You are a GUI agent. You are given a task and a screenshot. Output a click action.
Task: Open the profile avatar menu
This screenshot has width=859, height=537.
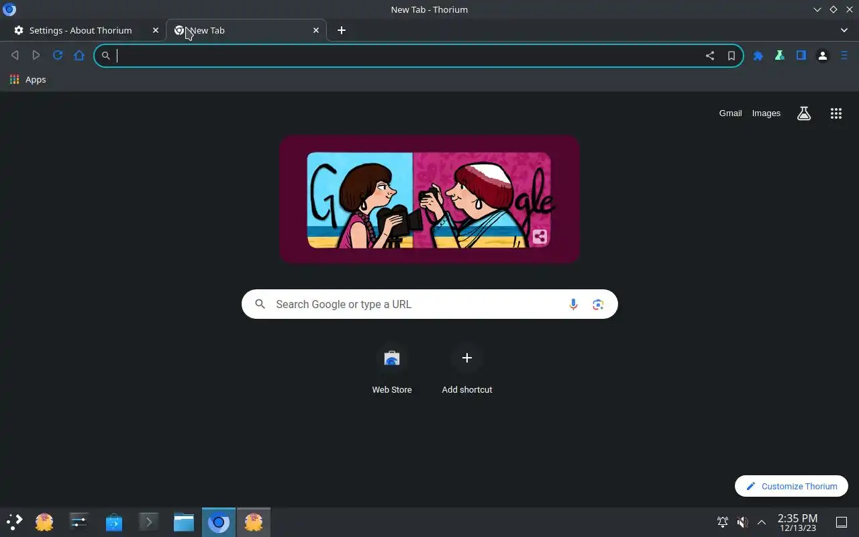click(x=823, y=56)
